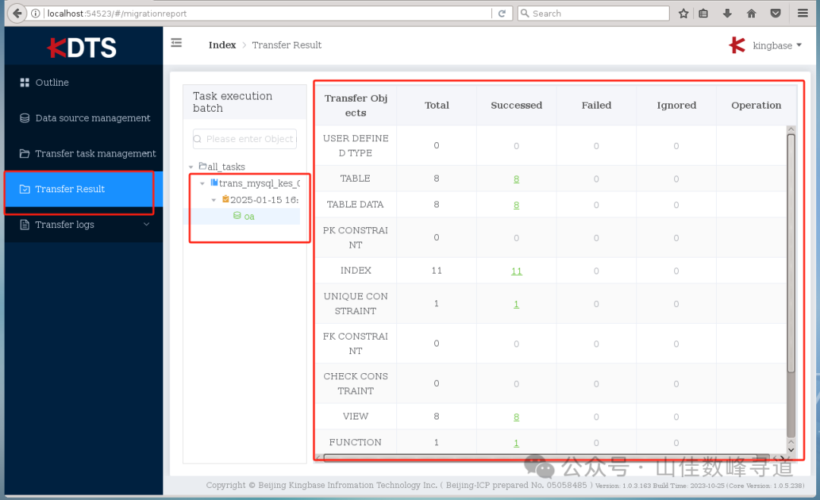Open the kingbase user dropdown
Image resolution: width=820 pixels, height=500 pixels.
777,46
